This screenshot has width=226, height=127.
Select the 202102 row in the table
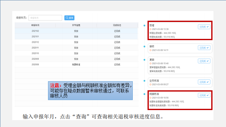tap(76, 31)
